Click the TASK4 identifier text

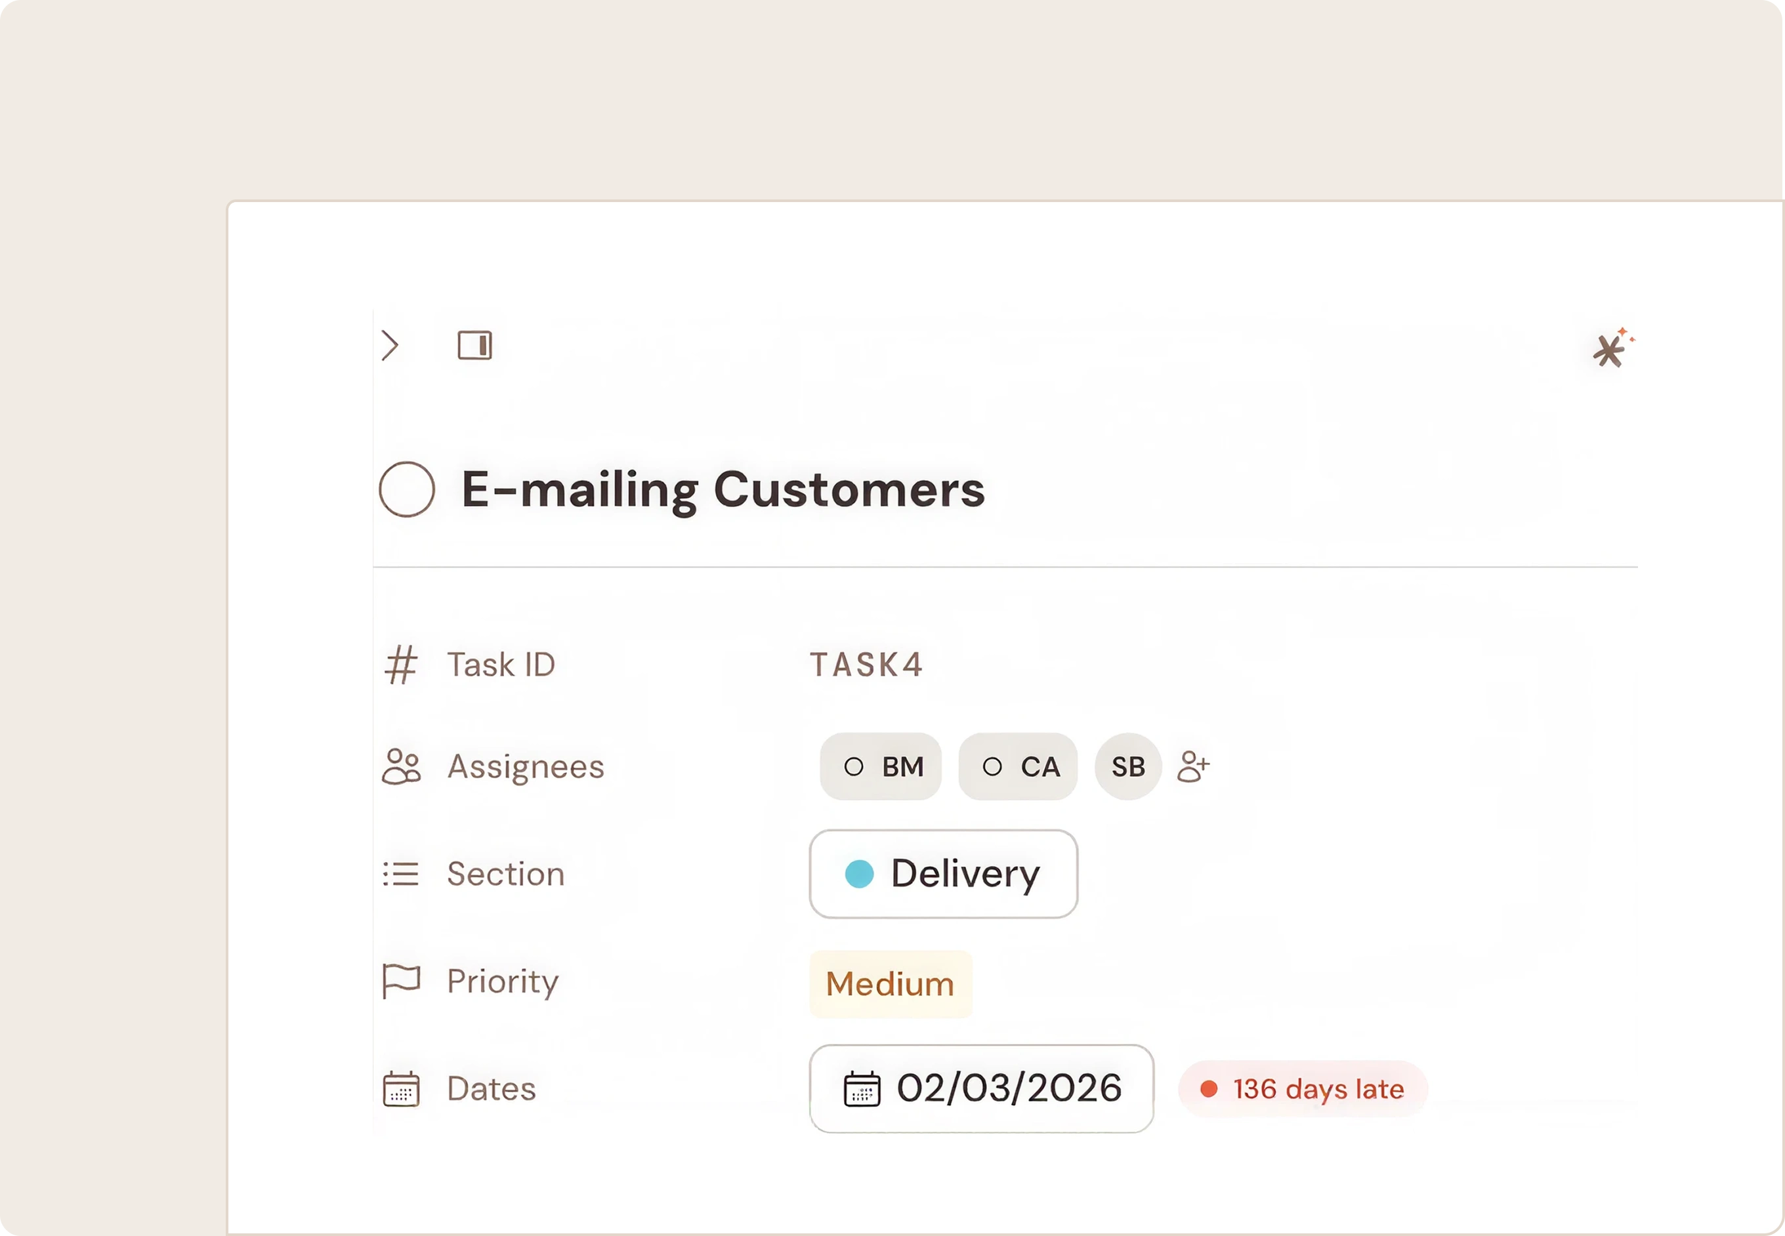(x=866, y=665)
